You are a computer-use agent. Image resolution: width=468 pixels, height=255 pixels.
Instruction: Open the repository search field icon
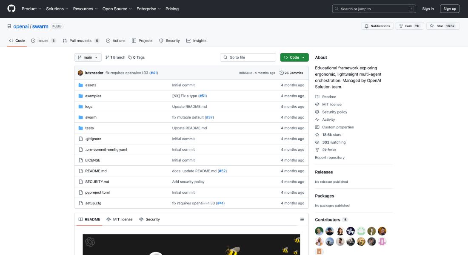337,8
